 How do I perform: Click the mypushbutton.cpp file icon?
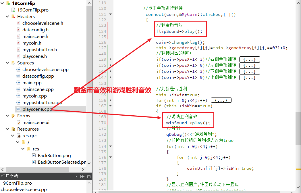tap(18, 103)
